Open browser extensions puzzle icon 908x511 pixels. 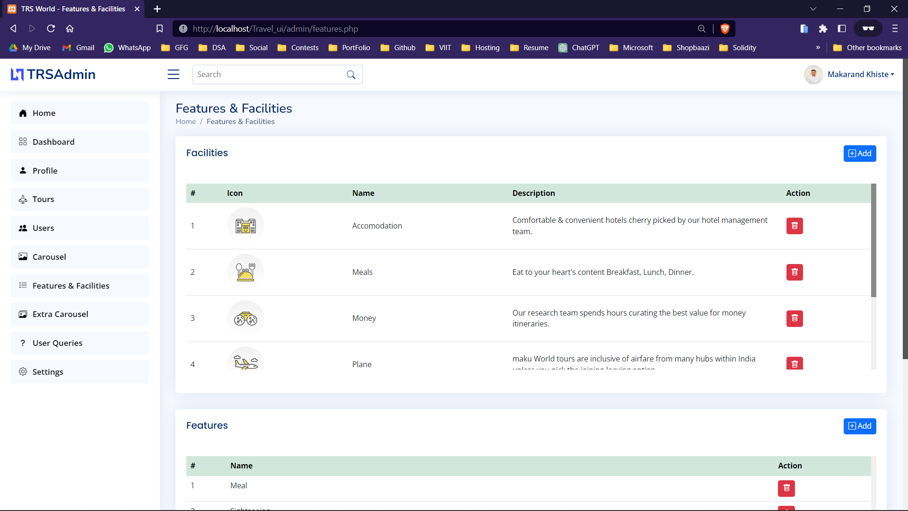pos(823,29)
